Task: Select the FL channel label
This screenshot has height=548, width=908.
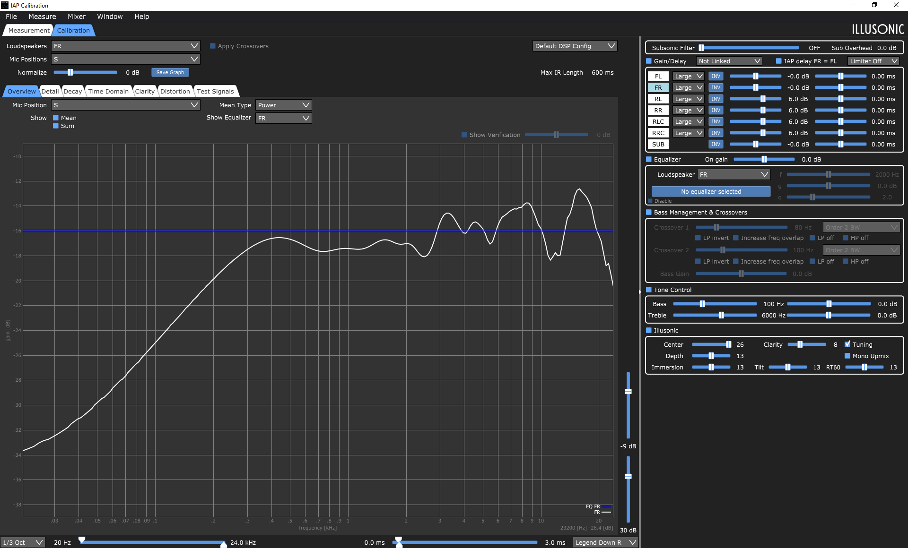Action: tap(658, 76)
